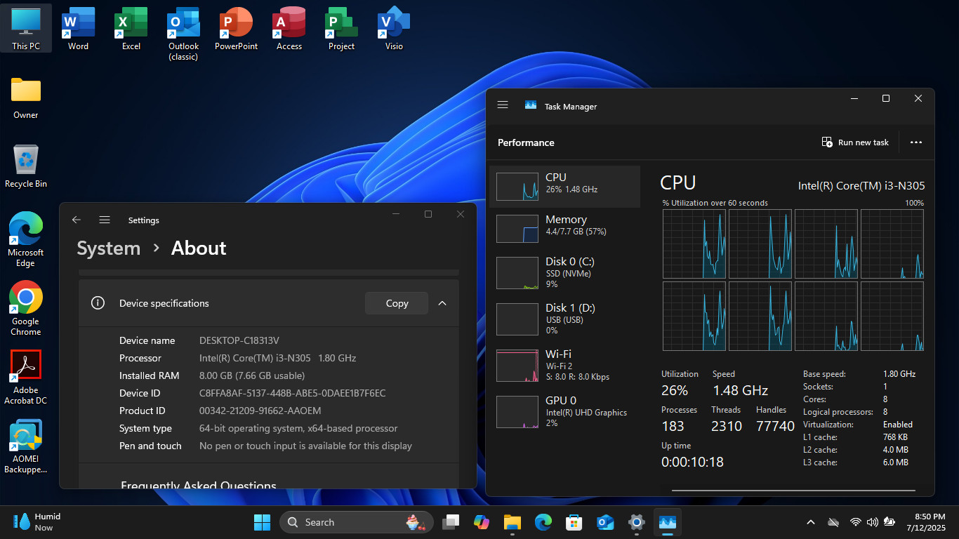Click the Windows Start button

coord(262,522)
